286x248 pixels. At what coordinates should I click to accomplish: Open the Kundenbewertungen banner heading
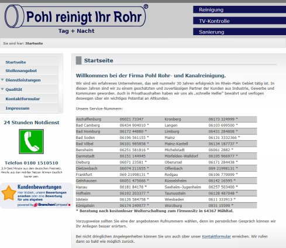[x=39, y=187]
